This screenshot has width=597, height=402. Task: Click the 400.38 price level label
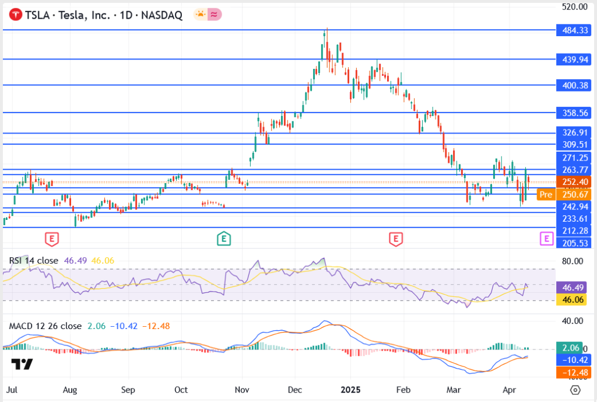tap(573, 85)
